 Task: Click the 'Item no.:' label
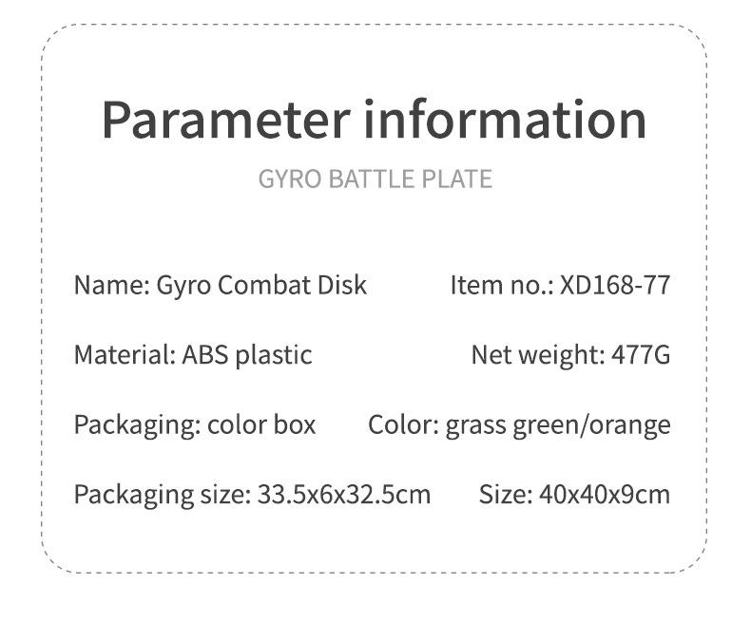click(501, 285)
